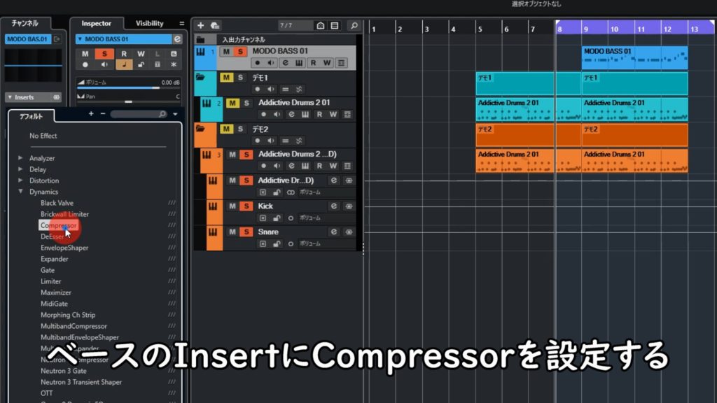Click the Edit channel icon on the Kick track
Image resolution: width=717 pixels, height=403 pixels.
coord(334,206)
